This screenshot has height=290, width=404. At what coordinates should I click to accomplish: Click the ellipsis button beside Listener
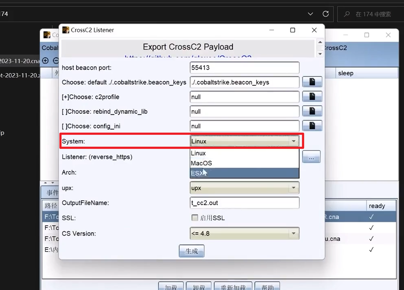point(311,157)
